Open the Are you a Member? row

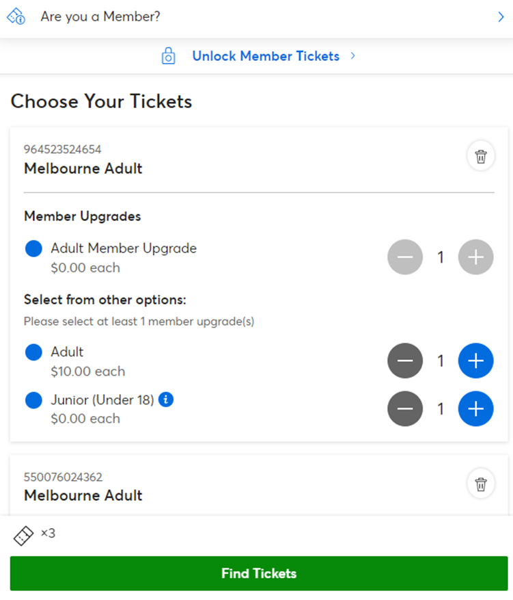(256, 17)
